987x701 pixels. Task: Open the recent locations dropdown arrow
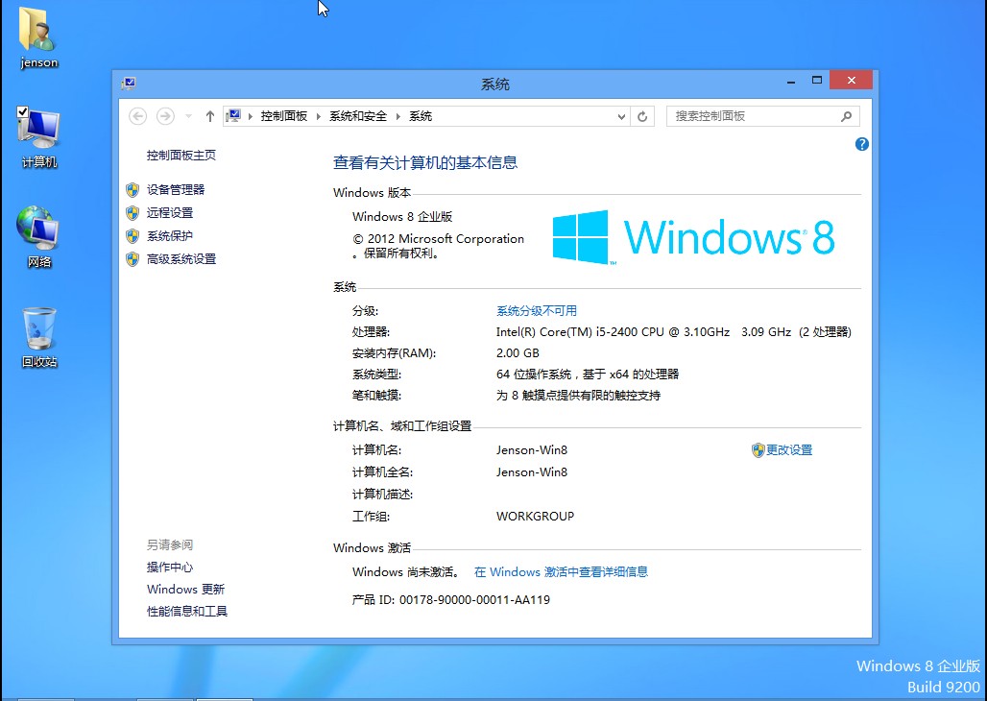click(188, 116)
